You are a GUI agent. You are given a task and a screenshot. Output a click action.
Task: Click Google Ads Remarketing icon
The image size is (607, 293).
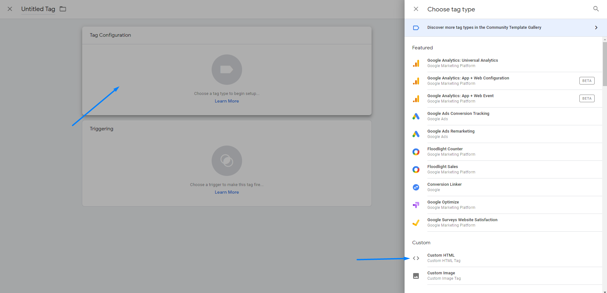click(x=416, y=134)
